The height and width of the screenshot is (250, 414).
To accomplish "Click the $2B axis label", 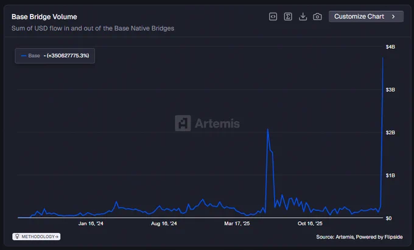I will click(x=390, y=132).
